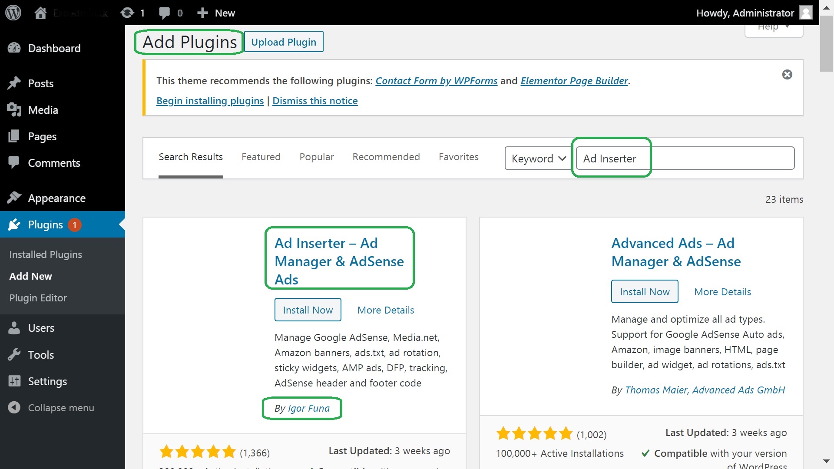
Task: Switch to the Search Results tab
Action: point(191,157)
